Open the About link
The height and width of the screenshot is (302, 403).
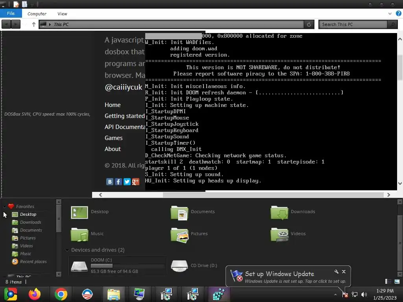[113, 149]
